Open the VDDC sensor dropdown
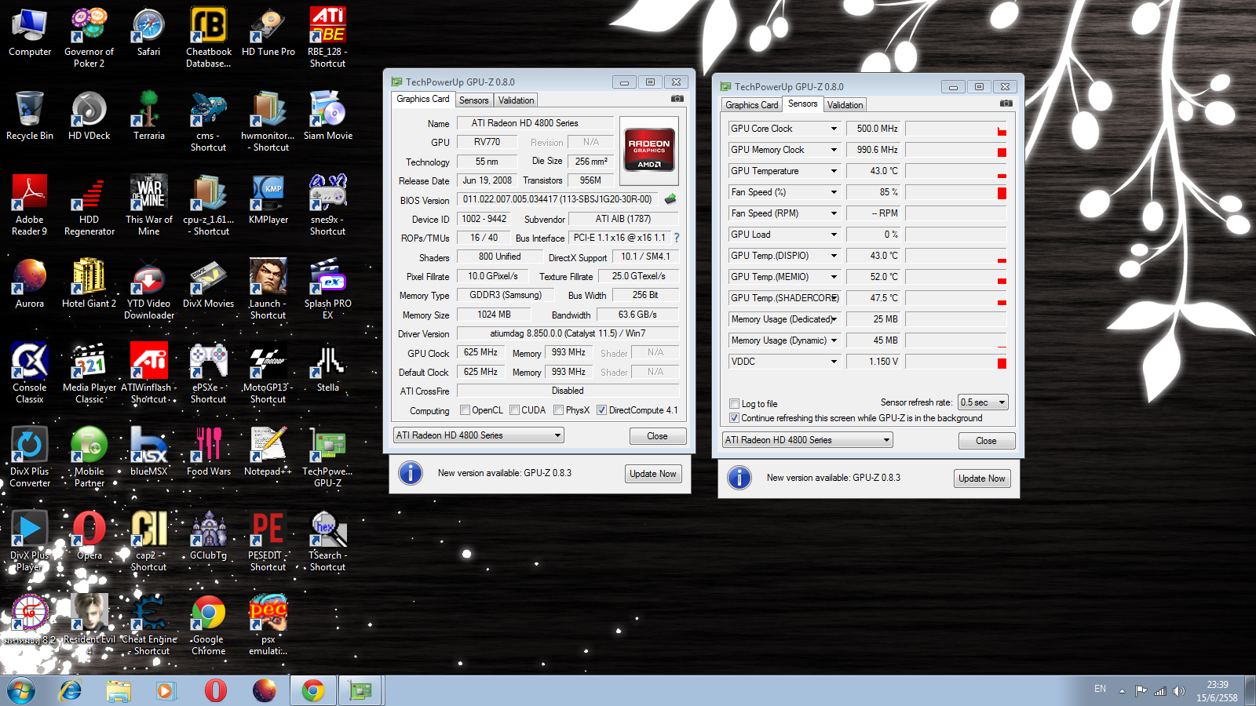1256x706 pixels. [834, 362]
